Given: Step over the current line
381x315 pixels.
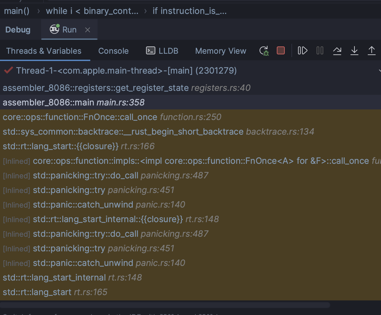Looking at the screenshot, I should tap(337, 51).
